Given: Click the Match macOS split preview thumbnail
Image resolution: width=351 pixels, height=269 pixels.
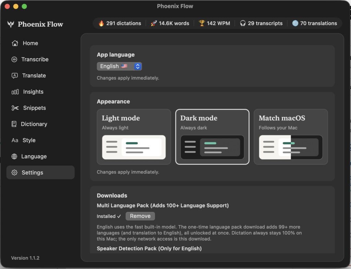Looking at the screenshot, I should coord(291,147).
